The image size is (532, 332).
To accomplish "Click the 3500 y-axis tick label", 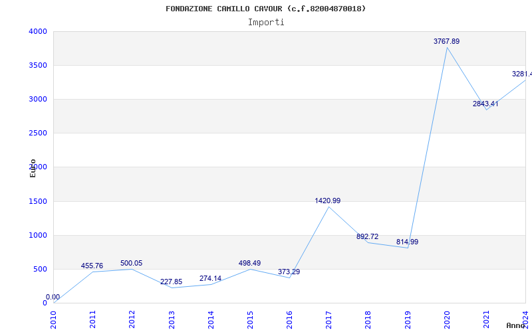I will [38, 65].
